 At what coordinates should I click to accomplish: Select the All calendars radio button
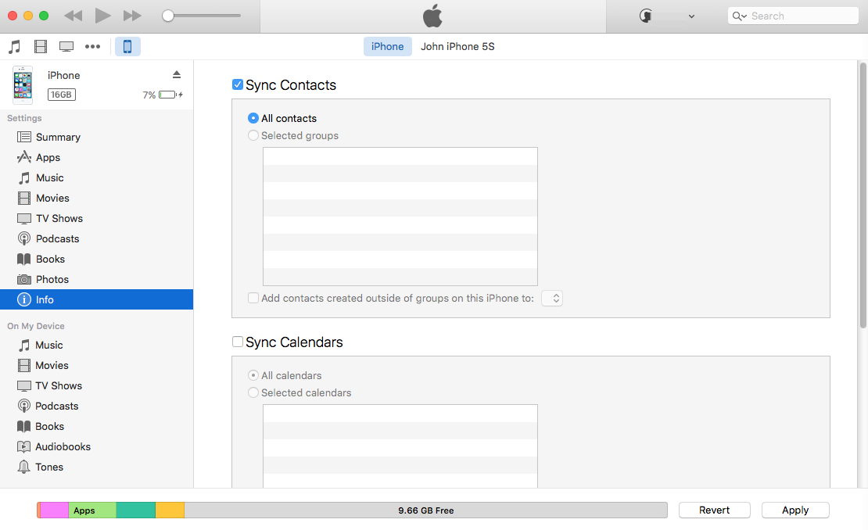click(x=253, y=375)
